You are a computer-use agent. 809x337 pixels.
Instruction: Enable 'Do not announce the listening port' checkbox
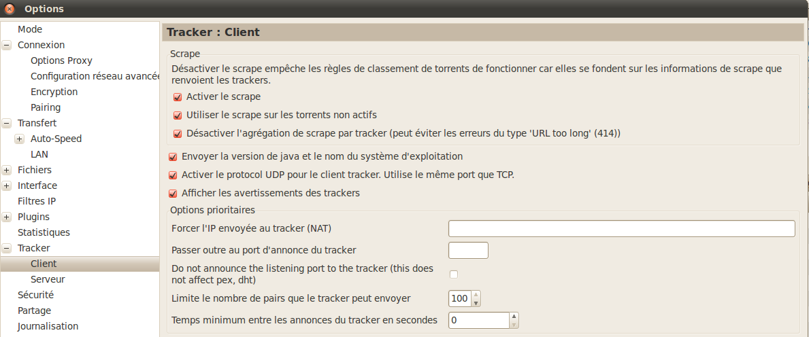coord(454,274)
